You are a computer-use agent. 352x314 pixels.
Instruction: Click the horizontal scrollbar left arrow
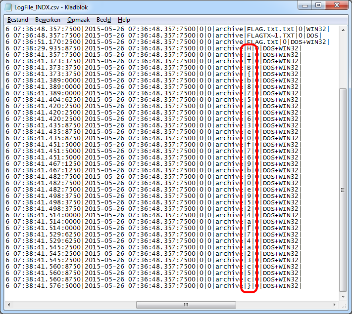click(x=8, y=304)
